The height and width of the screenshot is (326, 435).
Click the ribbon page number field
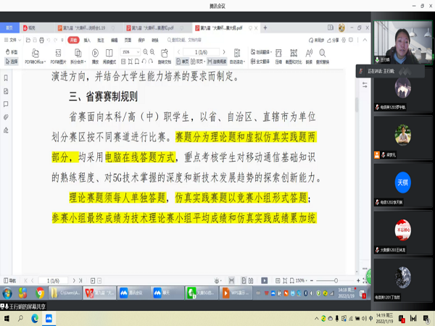201,52
